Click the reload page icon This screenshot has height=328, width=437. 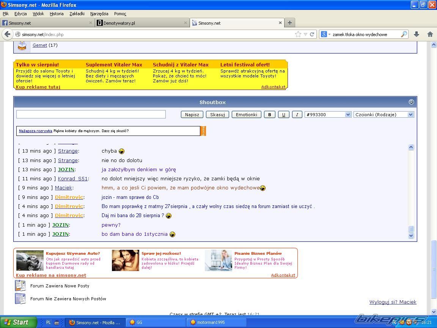pos(312,34)
